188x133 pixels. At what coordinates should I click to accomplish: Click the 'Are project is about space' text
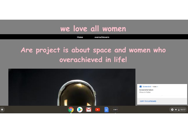[93, 55]
